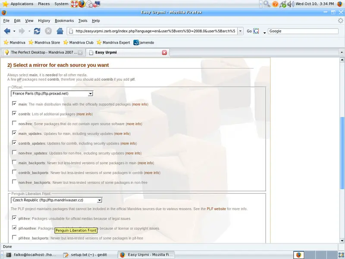The height and width of the screenshot is (259, 345).
Task: Close the Easy Urpmi tab
Action: 164,52
